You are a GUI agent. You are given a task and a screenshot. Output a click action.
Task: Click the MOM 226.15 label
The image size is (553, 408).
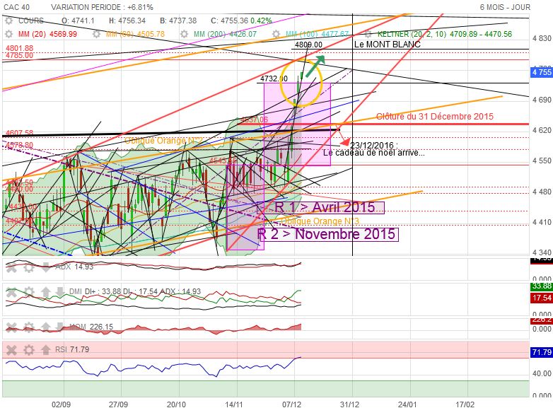[91, 327]
